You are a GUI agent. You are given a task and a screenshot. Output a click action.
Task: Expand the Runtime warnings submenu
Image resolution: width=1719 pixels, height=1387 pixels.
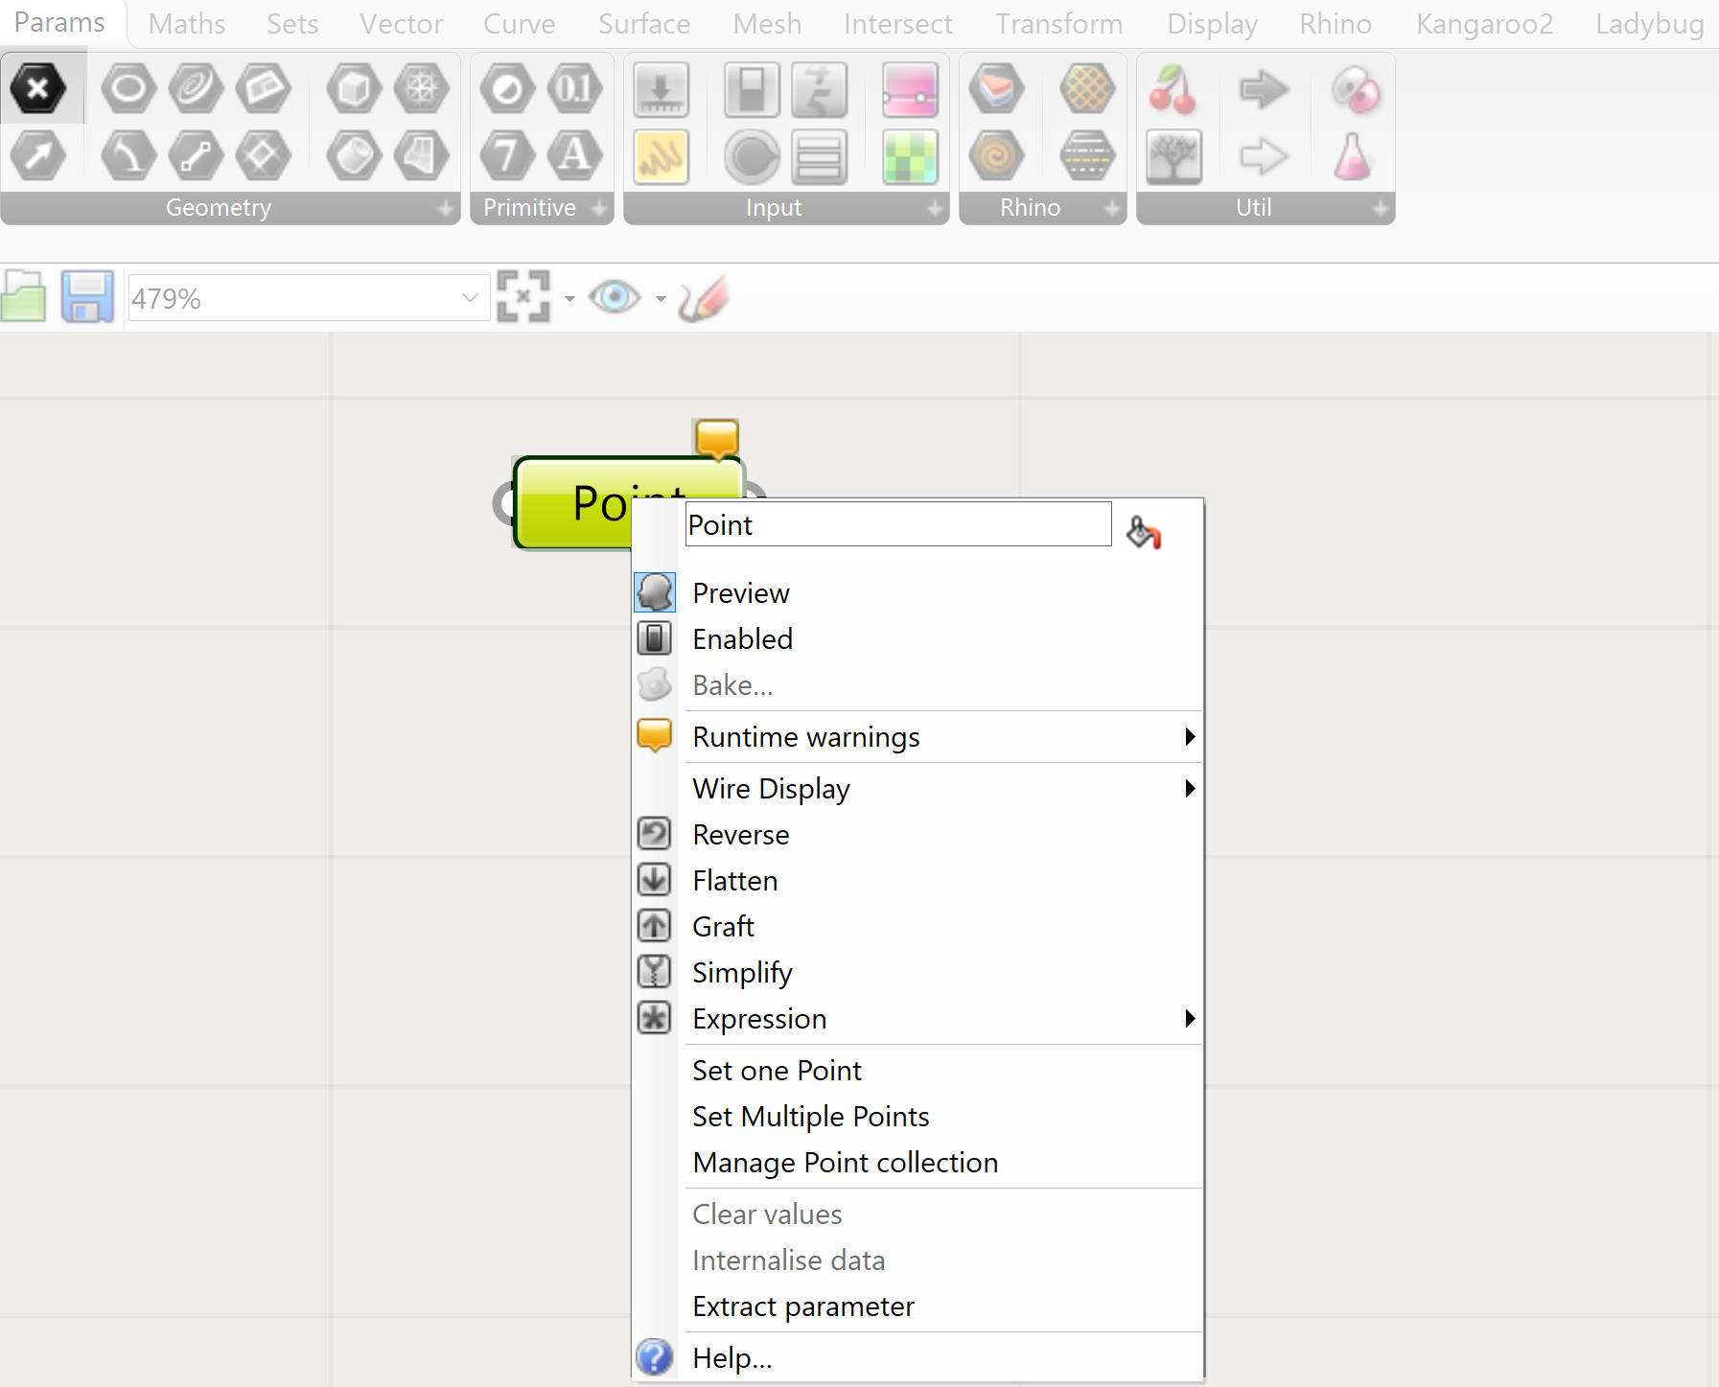click(805, 737)
